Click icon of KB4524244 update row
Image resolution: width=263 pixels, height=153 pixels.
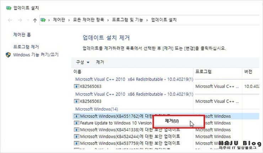click(x=77, y=136)
